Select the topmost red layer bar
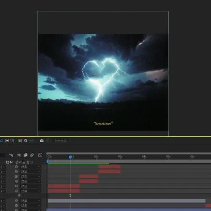 (x=109, y=167)
